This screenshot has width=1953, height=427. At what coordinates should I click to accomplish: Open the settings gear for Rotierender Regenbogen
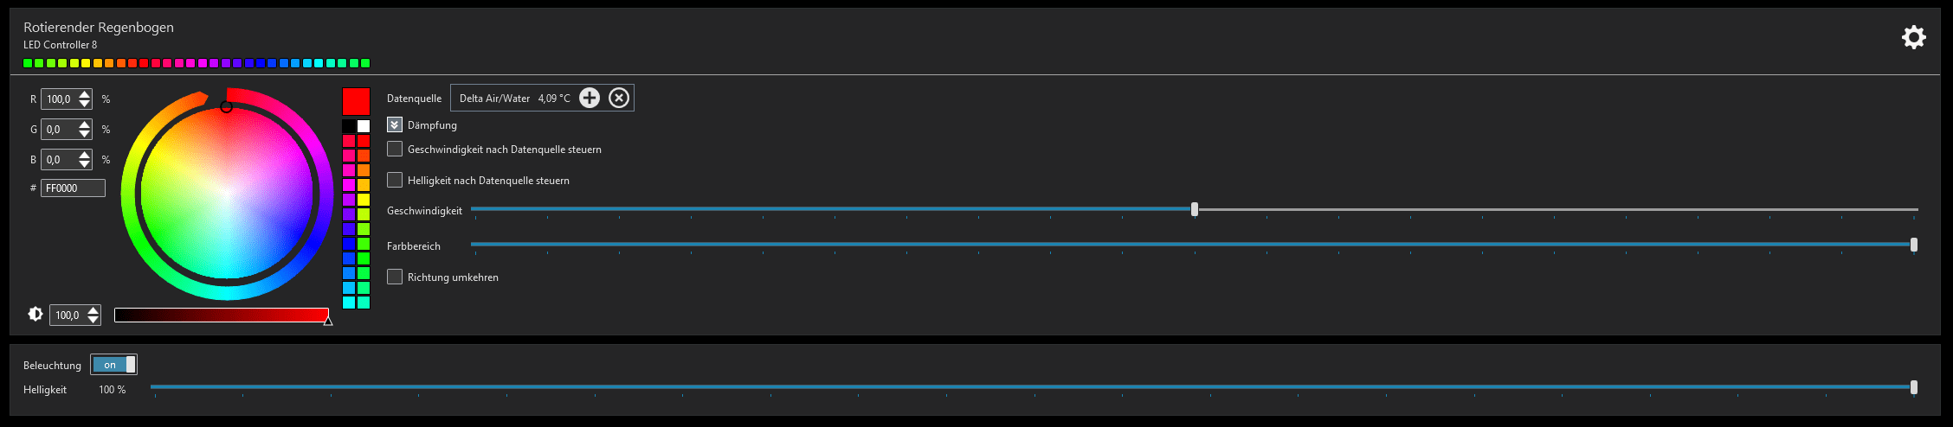tap(1913, 37)
